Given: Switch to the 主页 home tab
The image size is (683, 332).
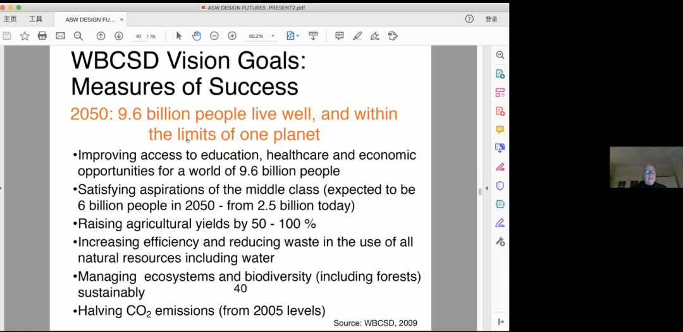Looking at the screenshot, I should pos(10,19).
